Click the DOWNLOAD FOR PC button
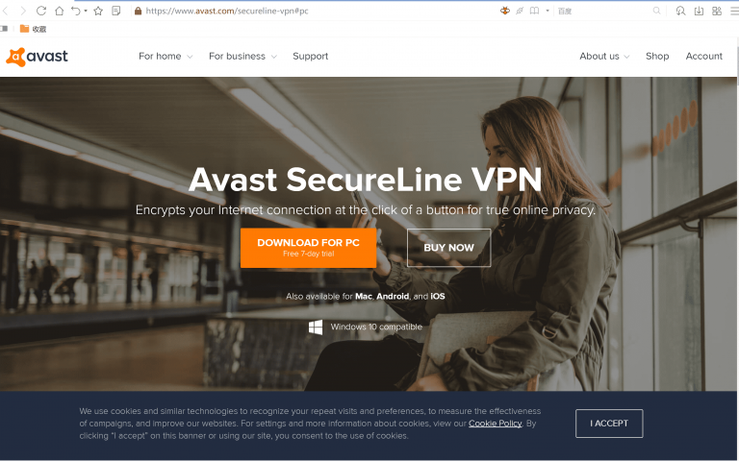 (308, 248)
